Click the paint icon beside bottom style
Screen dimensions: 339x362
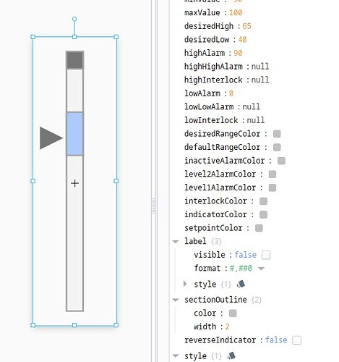tap(231, 355)
